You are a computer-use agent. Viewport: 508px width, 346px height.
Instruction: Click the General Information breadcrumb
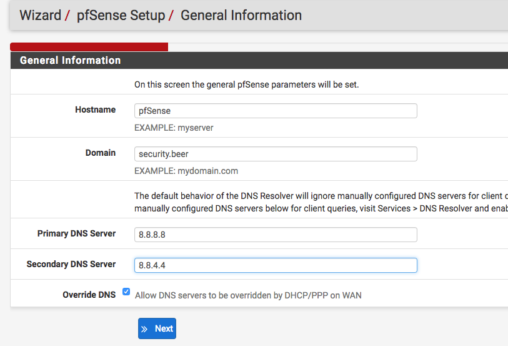(241, 15)
